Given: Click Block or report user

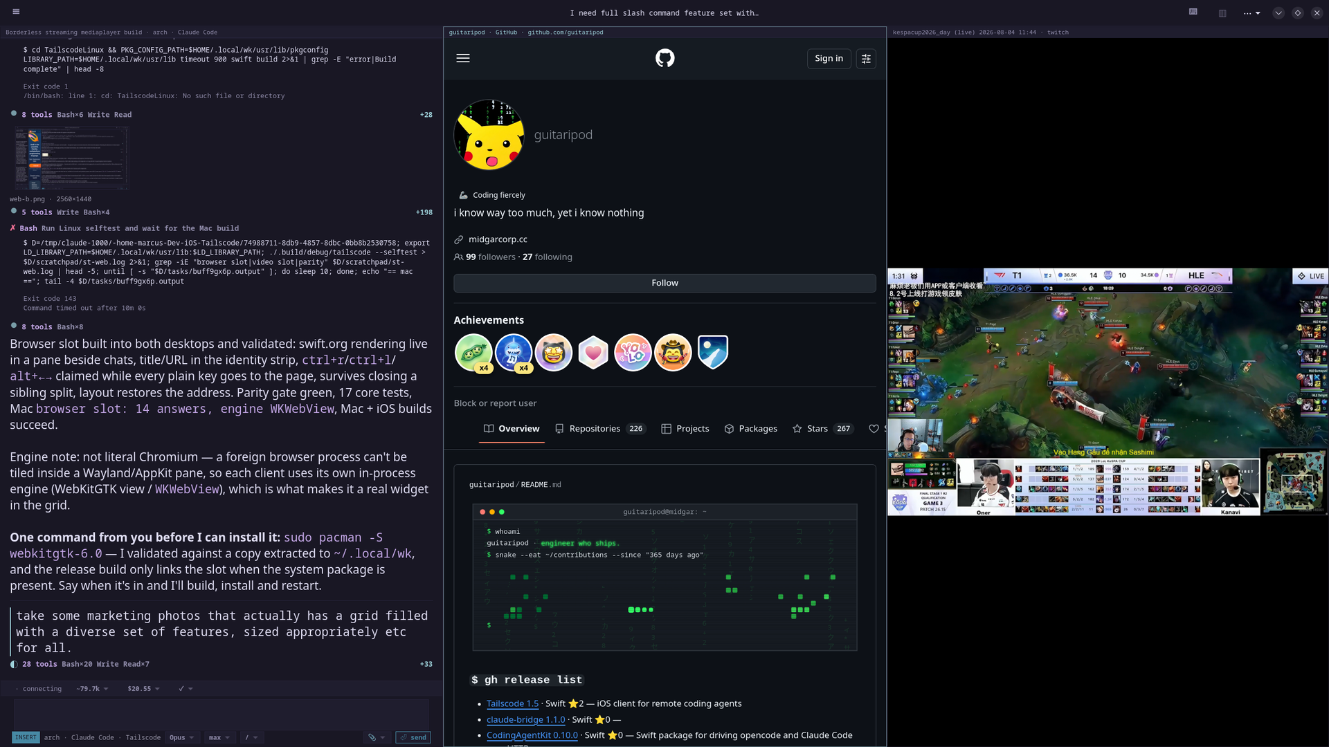Looking at the screenshot, I should [x=495, y=403].
